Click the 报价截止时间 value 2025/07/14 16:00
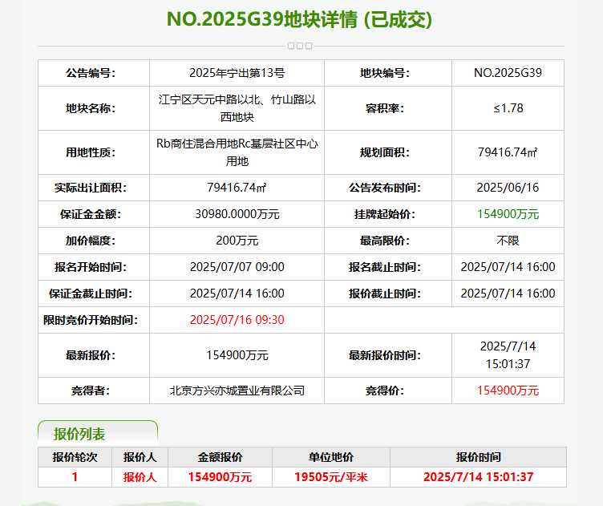The height and width of the screenshot is (506, 603). point(508,293)
